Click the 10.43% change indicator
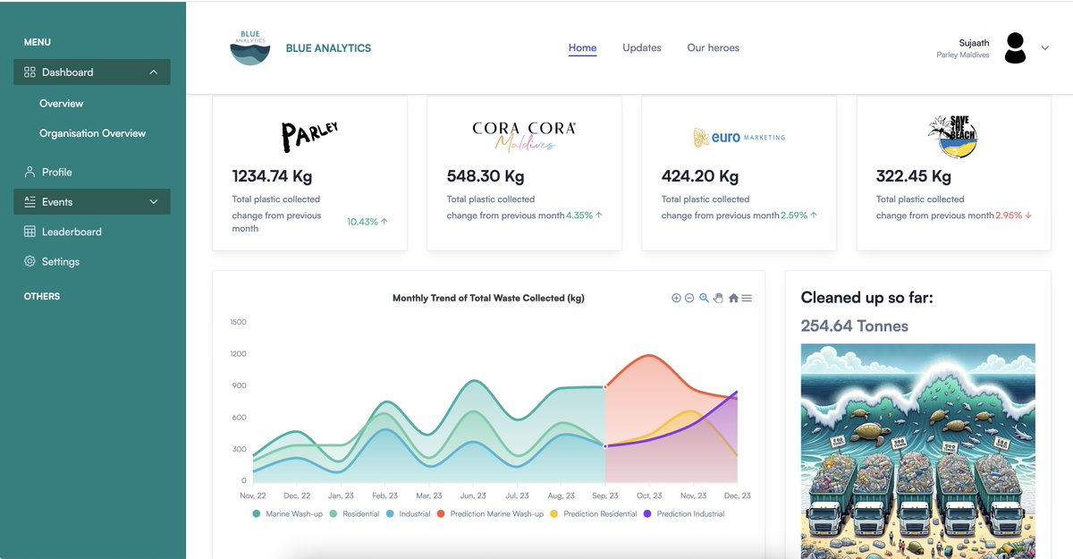Screen dimensions: 1073x559 368,222
